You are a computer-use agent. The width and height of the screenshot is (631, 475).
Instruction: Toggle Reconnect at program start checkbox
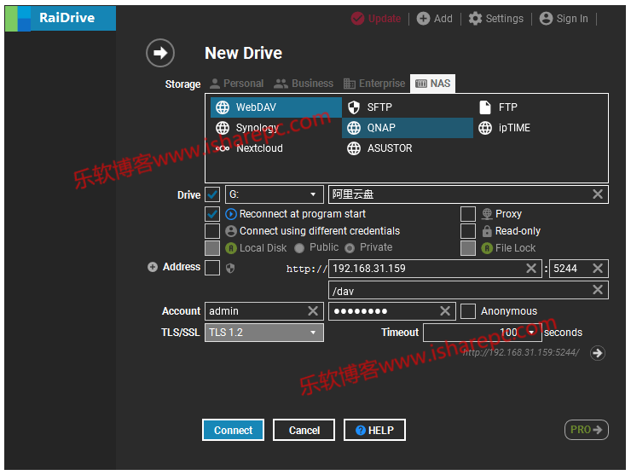(x=212, y=214)
